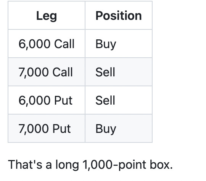
Task: Click the word "Put" after 7,000
Action: click(x=62, y=129)
